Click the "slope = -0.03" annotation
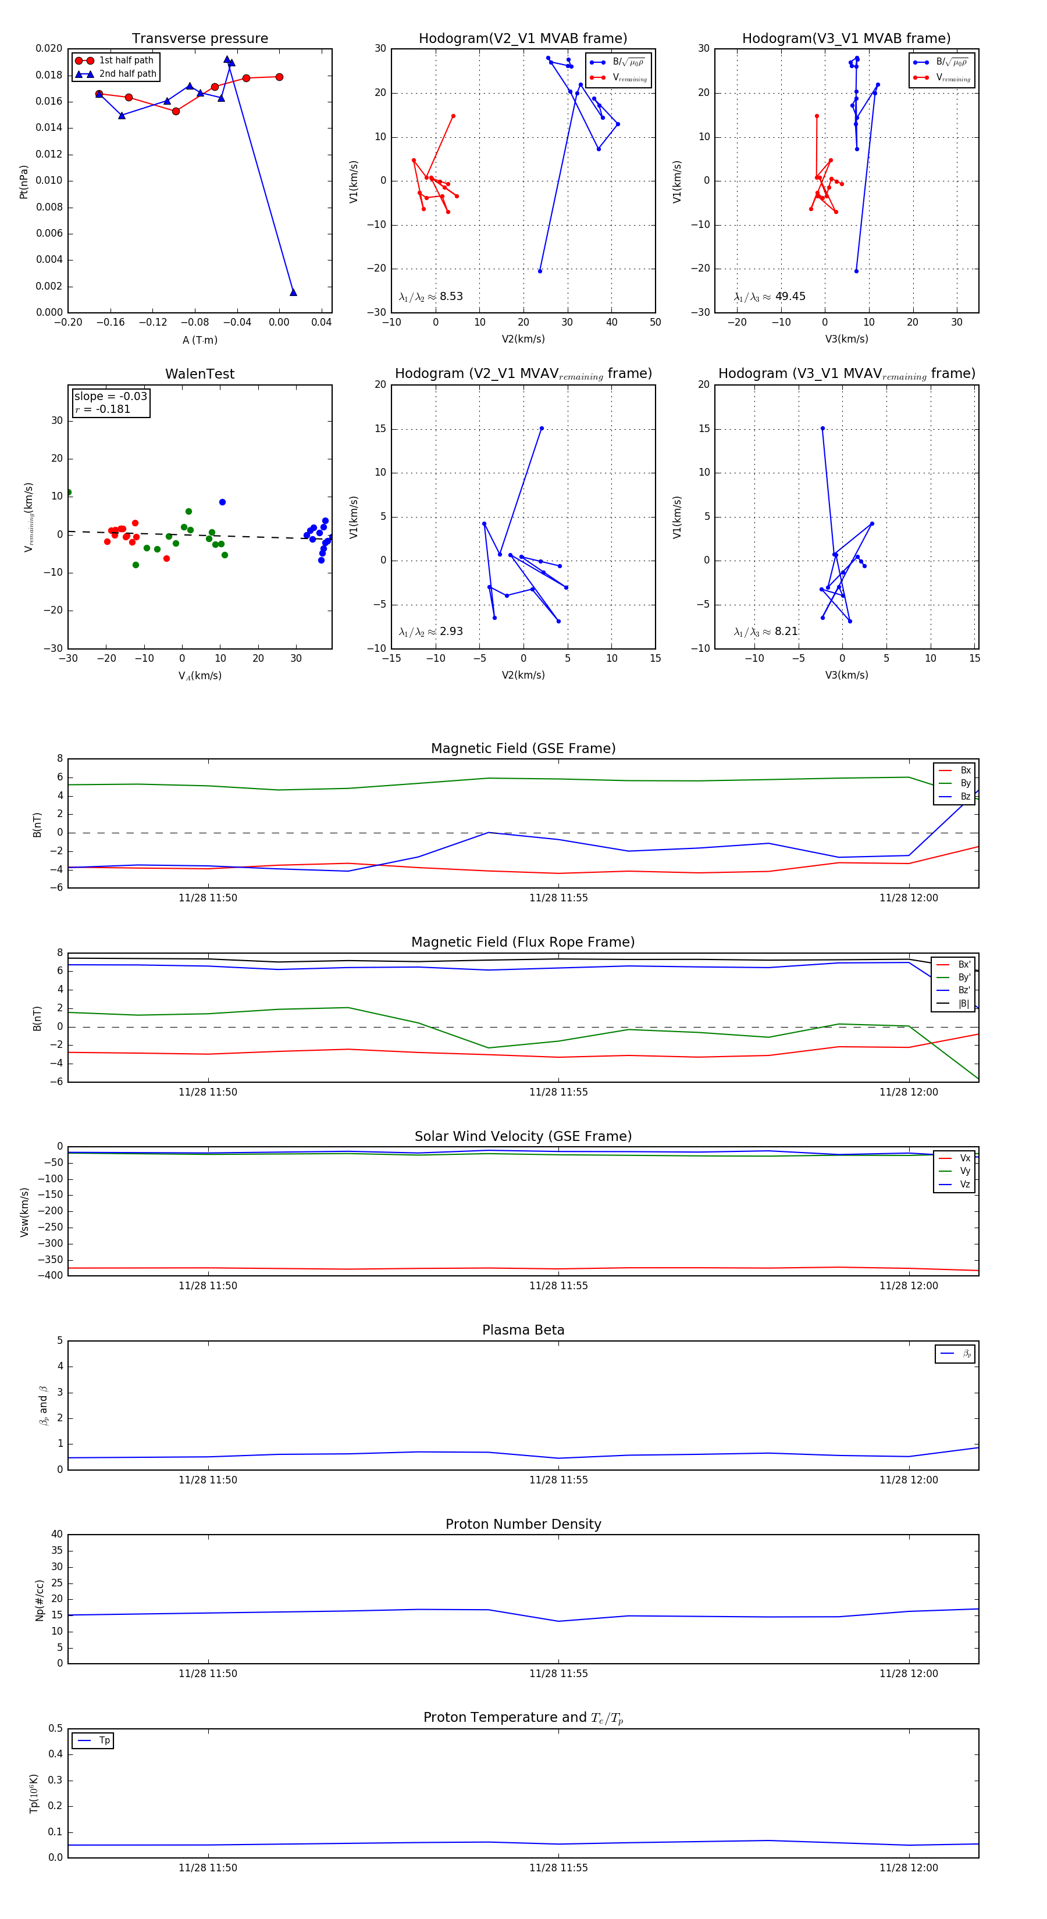1047x1919 pixels. click(111, 397)
